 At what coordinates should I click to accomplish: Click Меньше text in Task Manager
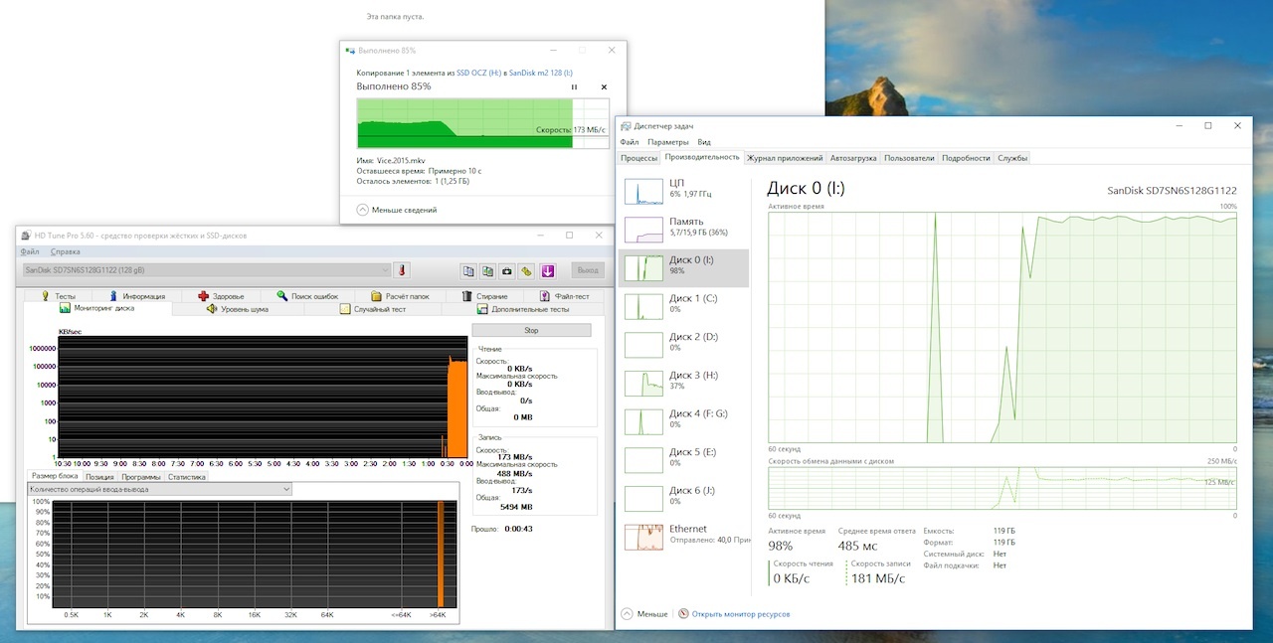coord(652,614)
